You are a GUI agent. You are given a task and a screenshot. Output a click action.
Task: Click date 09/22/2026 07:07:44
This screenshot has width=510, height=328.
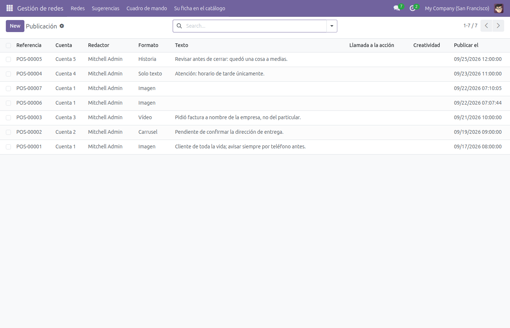click(x=478, y=103)
